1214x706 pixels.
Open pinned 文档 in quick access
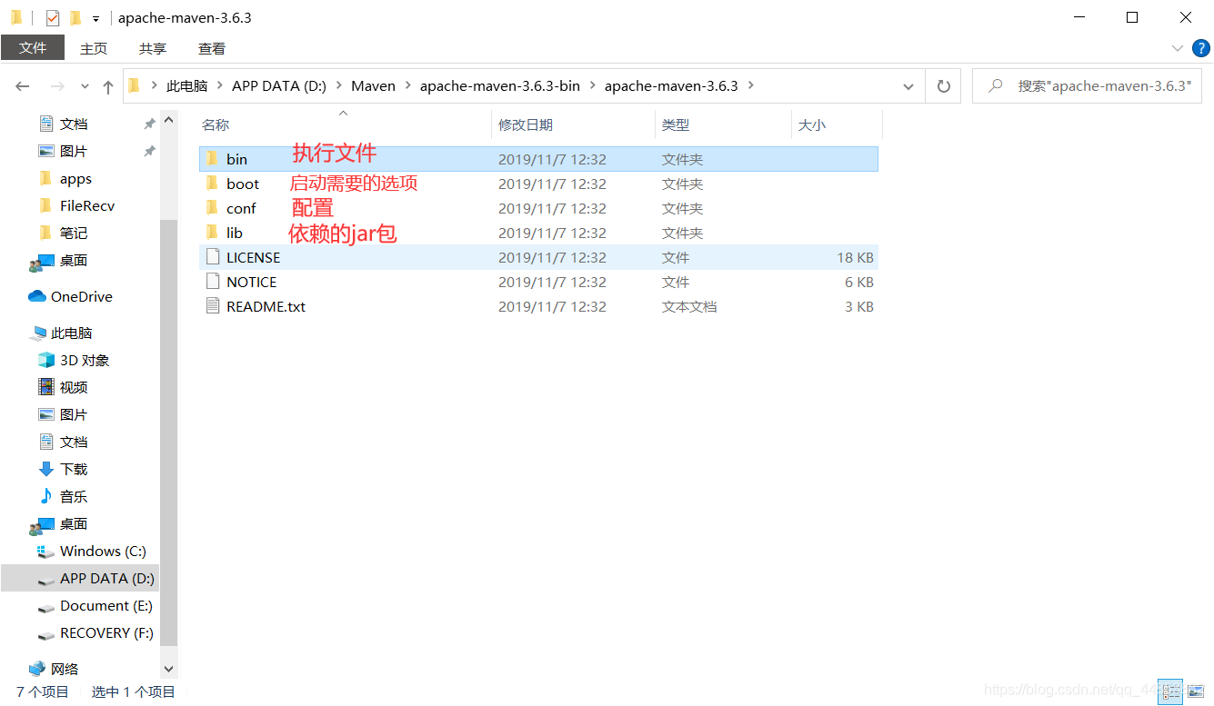74,124
